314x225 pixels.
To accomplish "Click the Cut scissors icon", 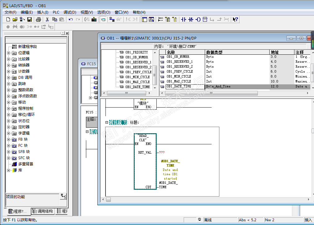I will (47, 19).
